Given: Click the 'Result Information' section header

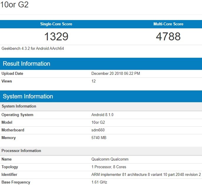Looking at the screenshot, I should coord(101,64).
